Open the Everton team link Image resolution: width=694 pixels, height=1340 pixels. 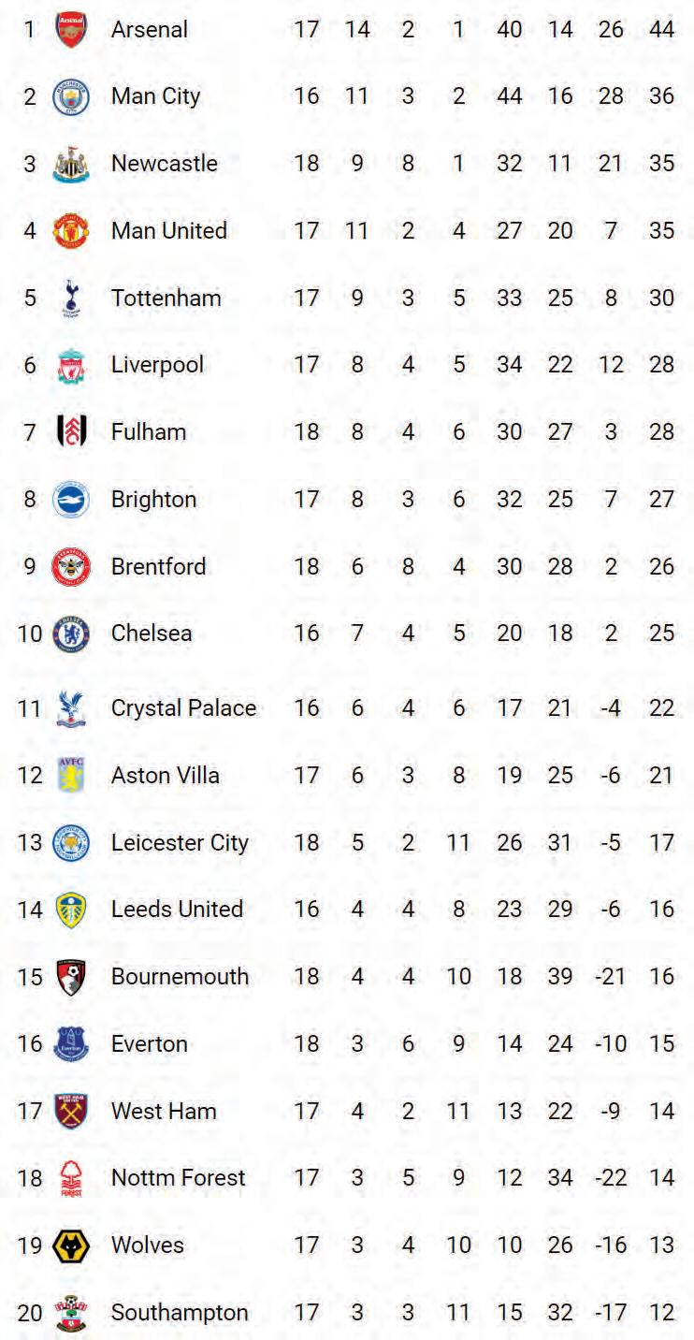(150, 1044)
